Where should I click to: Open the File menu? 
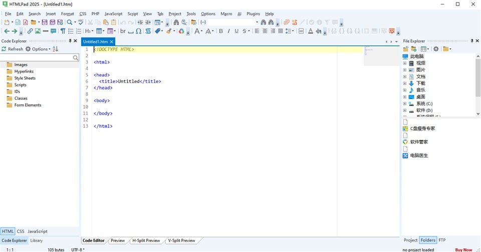pos(8,14)
